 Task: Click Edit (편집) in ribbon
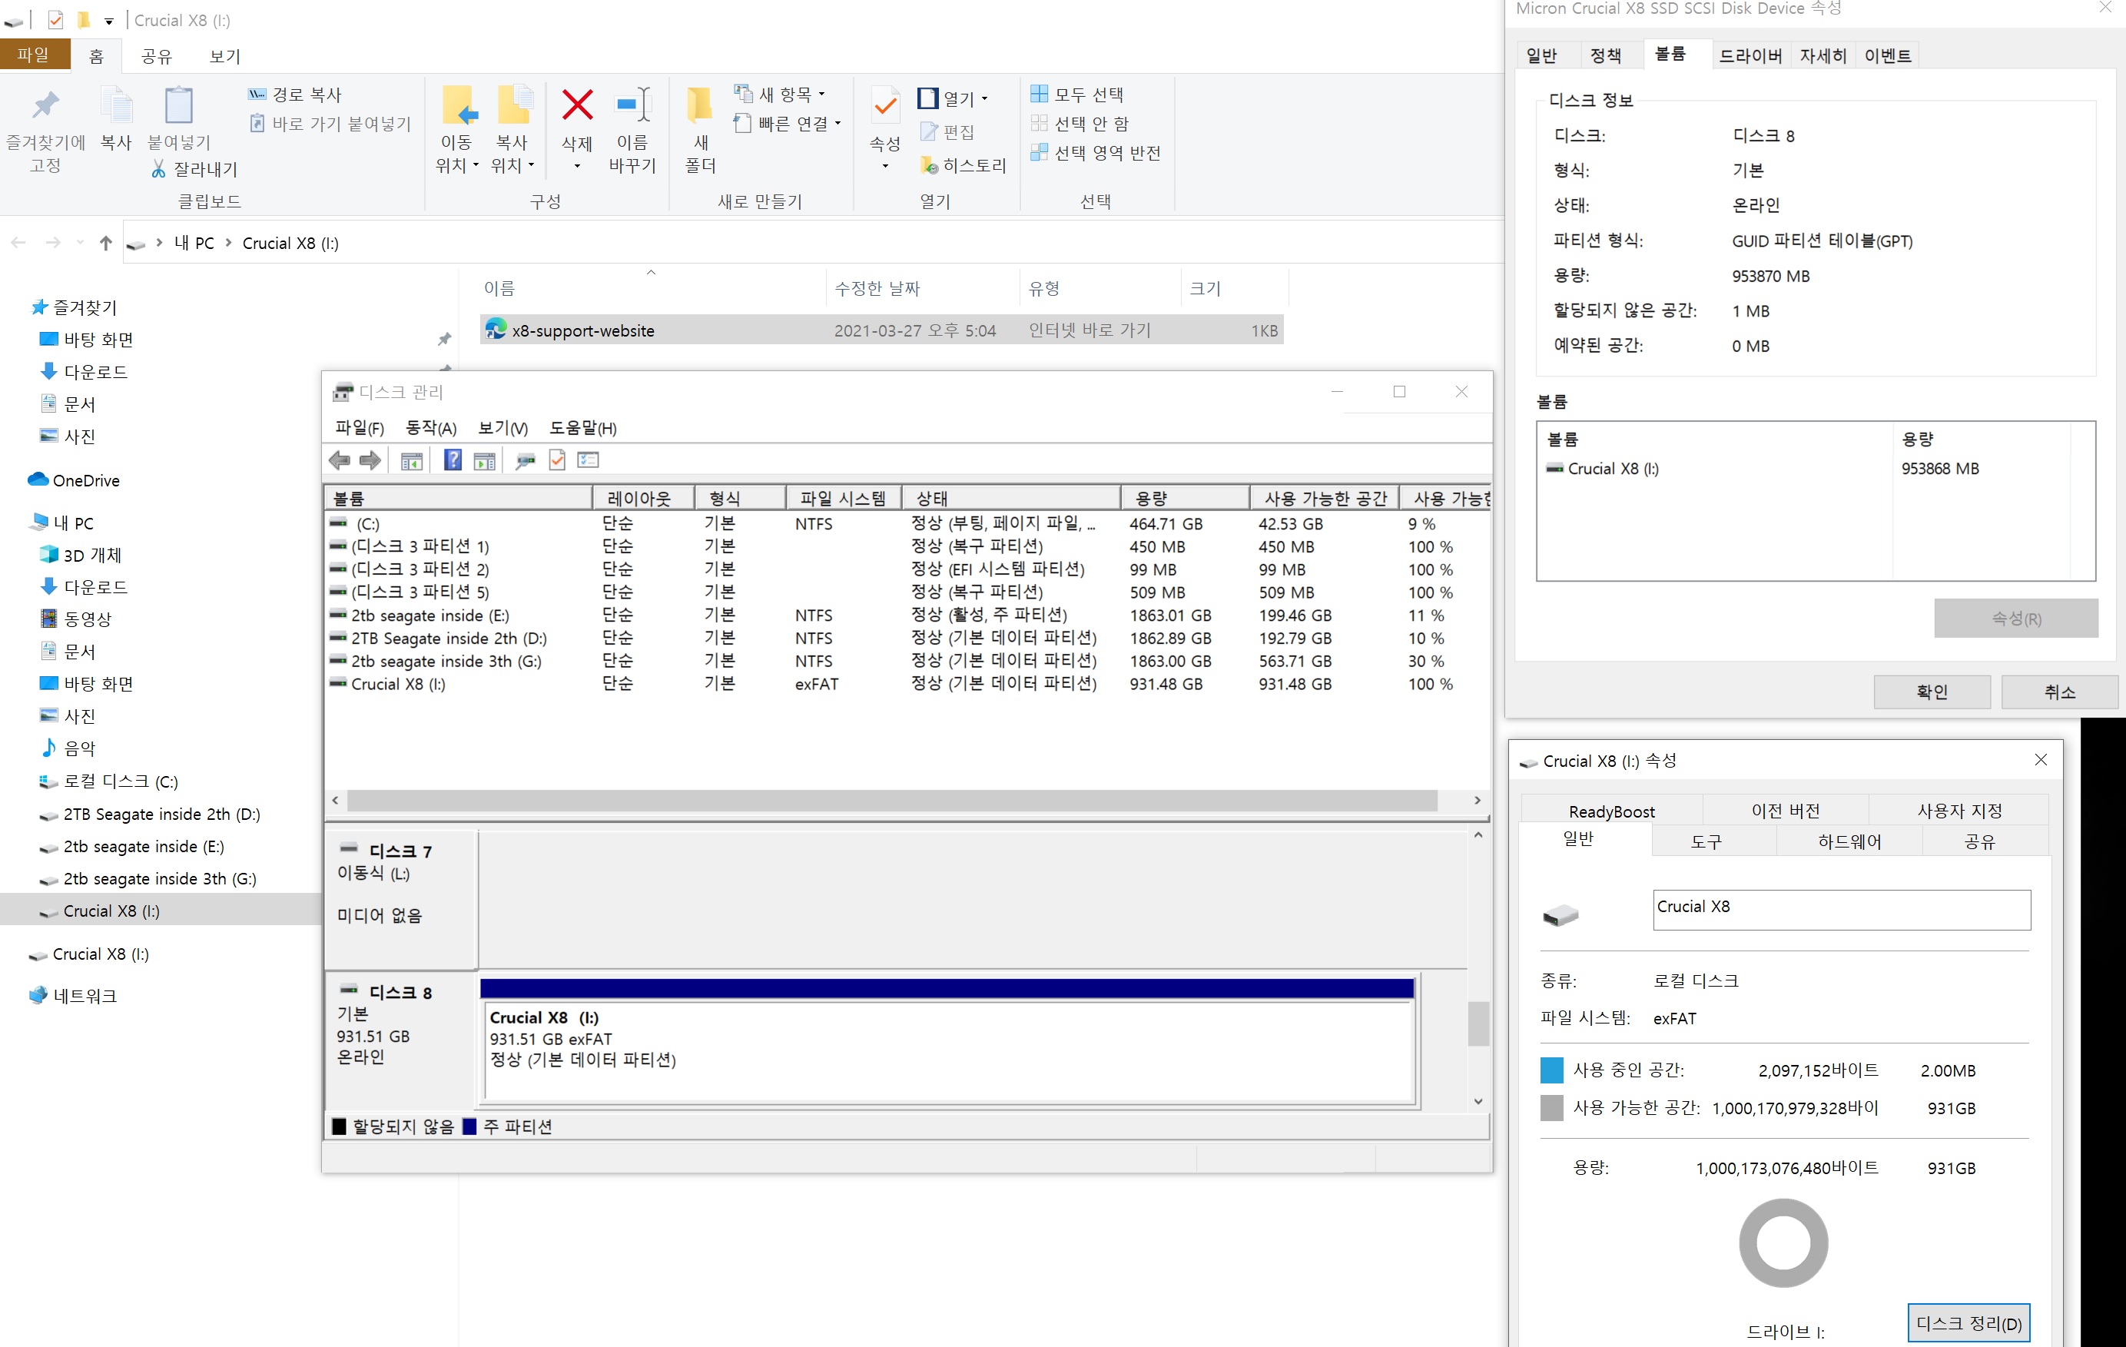click(x=947, y=131)
